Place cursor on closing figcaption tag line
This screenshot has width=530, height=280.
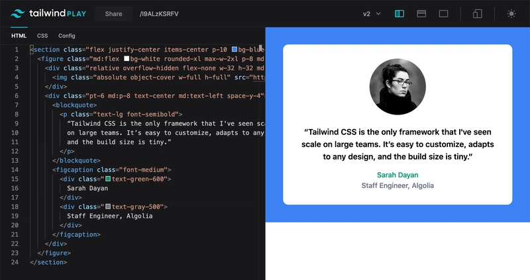coord(77,235)
